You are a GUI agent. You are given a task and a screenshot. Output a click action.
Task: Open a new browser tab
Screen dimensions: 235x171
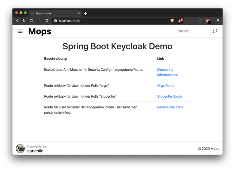coord(85,14)
